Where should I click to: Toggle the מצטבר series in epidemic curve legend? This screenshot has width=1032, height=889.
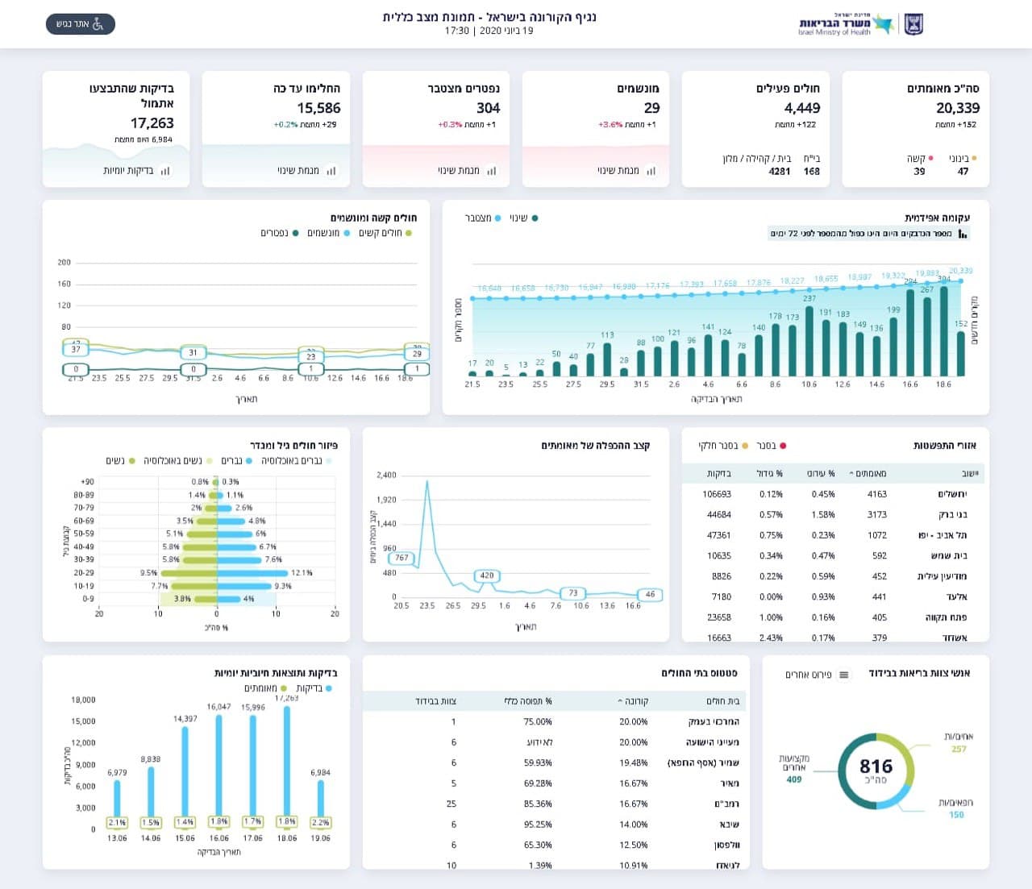click(x=483, y=218)
